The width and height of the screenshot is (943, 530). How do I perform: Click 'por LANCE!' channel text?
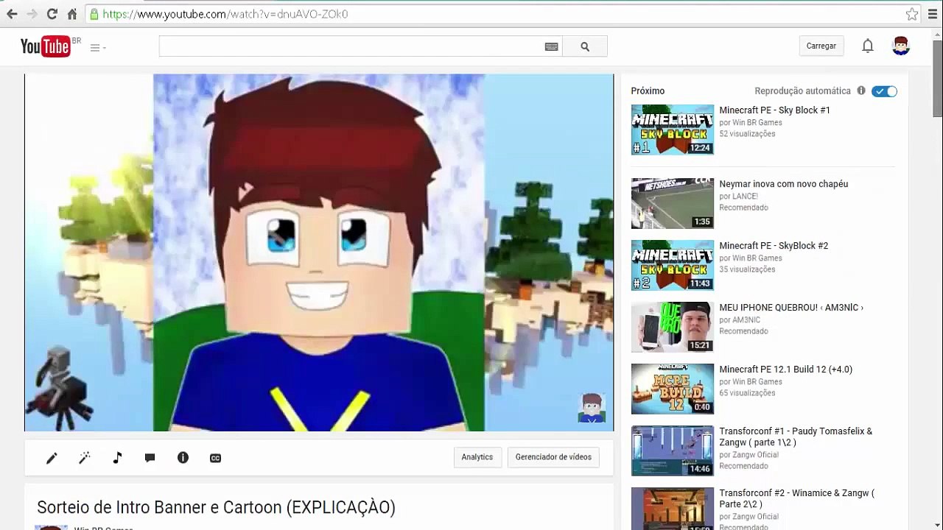[x=738, y=197]
